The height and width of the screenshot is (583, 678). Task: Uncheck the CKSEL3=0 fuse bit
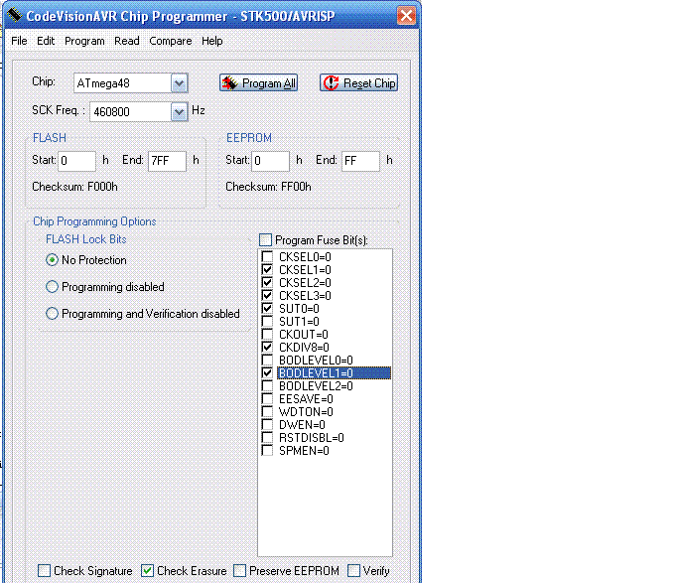point(267,295)
